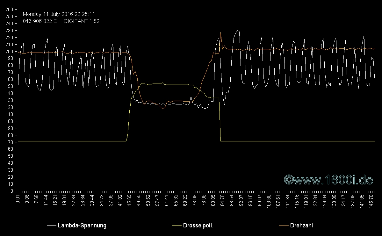Click the DIGIFANT 1.82 version text
The image size is (382, 236).
(x=81, y=21)
